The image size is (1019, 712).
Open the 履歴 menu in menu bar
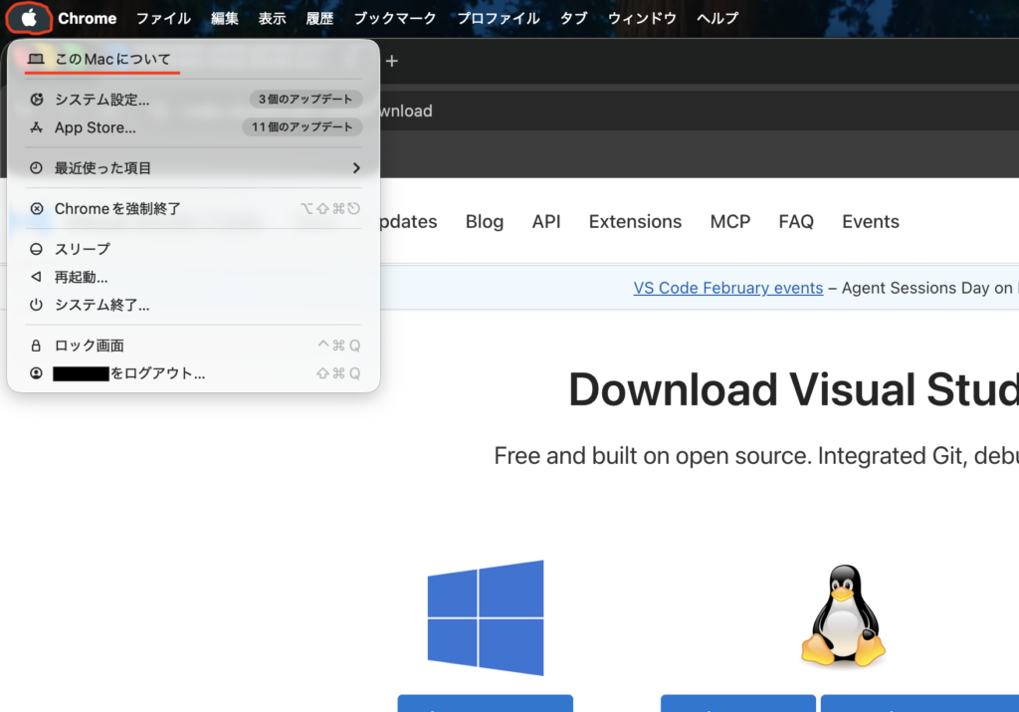(x=319, y=18)
